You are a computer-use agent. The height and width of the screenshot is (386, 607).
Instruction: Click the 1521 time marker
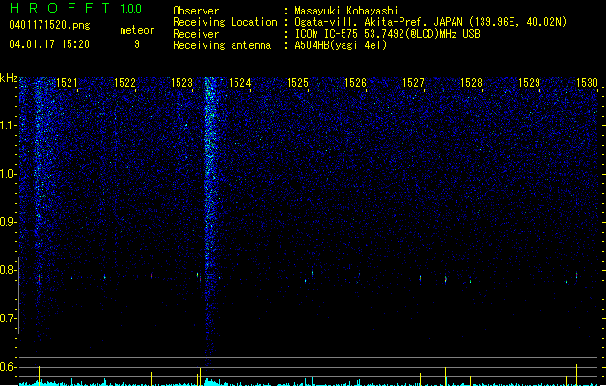point(67,83)
